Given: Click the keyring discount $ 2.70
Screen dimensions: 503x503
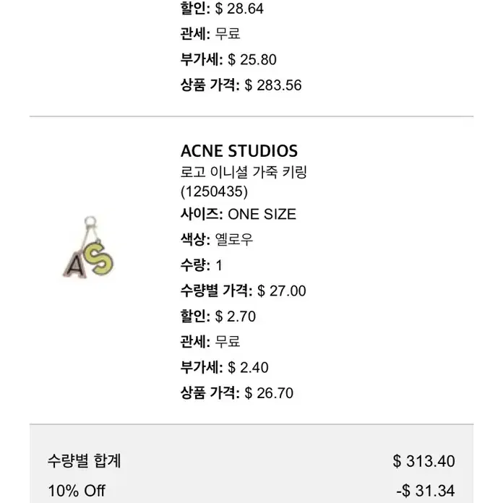Looking at the screenshot, I should click(235, 317).
